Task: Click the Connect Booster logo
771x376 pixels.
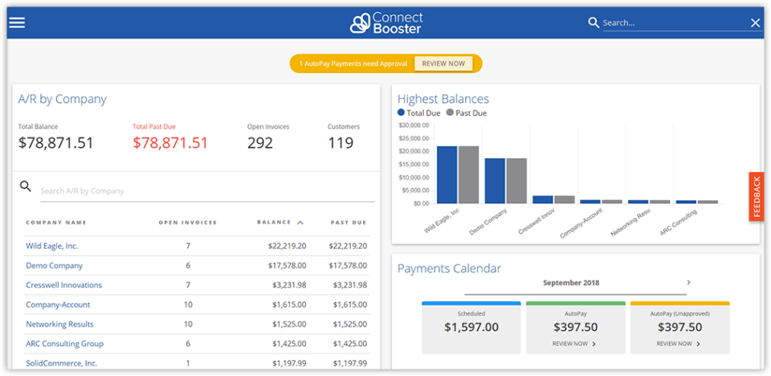Action: coord(386,23)
